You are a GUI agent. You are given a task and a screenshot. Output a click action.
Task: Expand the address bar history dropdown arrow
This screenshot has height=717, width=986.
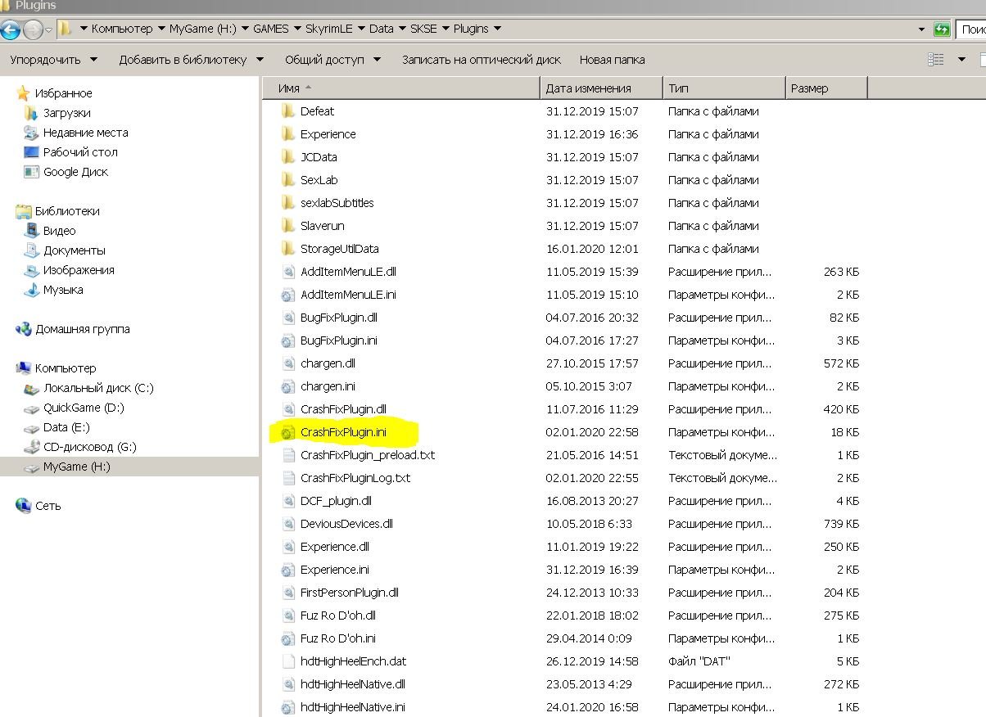[921, 29]
